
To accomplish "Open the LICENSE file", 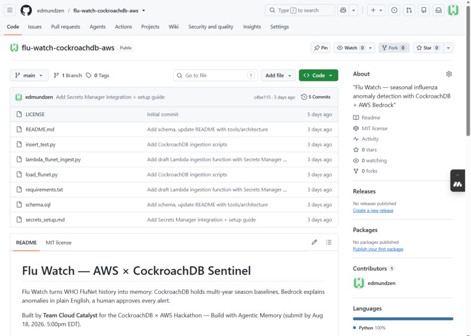I will (x=35, y=114).
